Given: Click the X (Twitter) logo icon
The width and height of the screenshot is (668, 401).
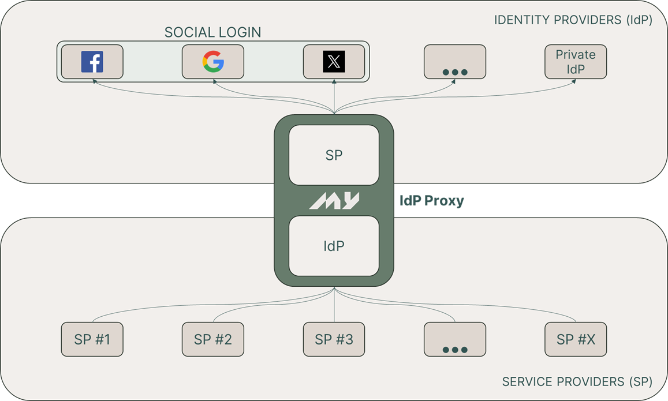Looking at the screenshot, I should 334,62.
